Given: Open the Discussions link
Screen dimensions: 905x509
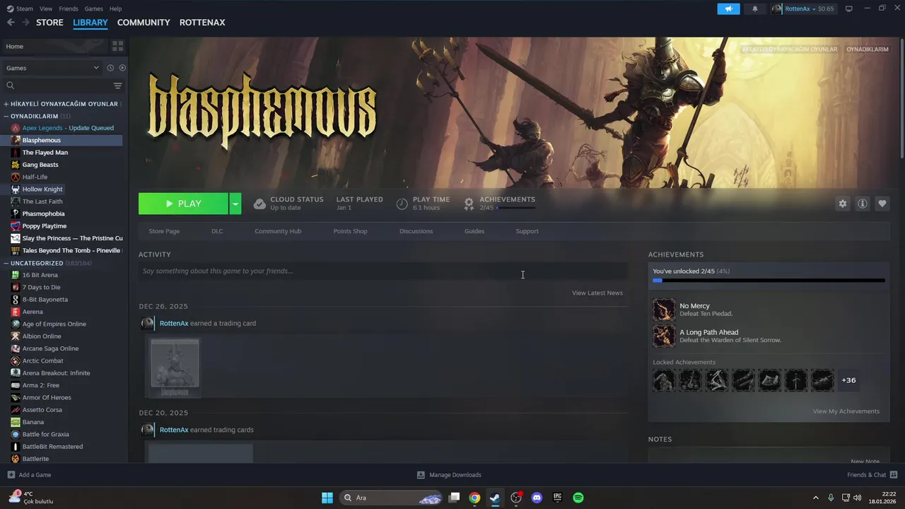Looking at the screenshot, I should pyautogui.click(x=416, y=231).
